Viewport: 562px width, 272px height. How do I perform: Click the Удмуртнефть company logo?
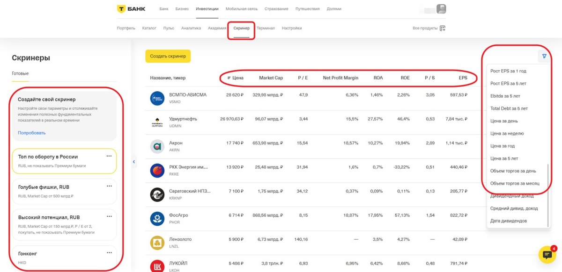tap(157, 122)
